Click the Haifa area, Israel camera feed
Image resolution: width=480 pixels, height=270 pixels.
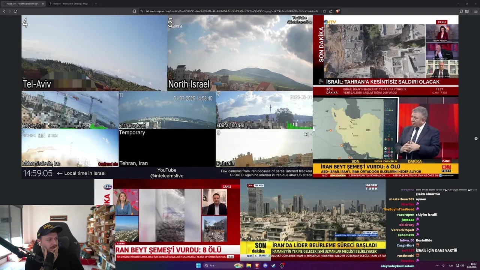[167, 110]
